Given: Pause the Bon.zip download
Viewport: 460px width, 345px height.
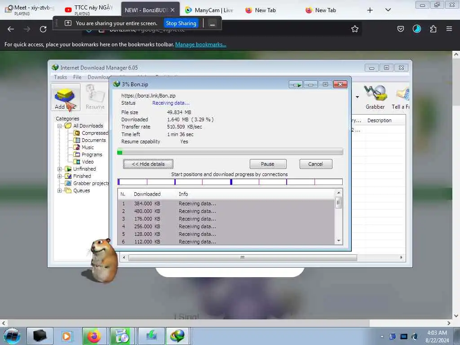Looking at the screenshot, I should pyautogui.click(x=268, y=164).
